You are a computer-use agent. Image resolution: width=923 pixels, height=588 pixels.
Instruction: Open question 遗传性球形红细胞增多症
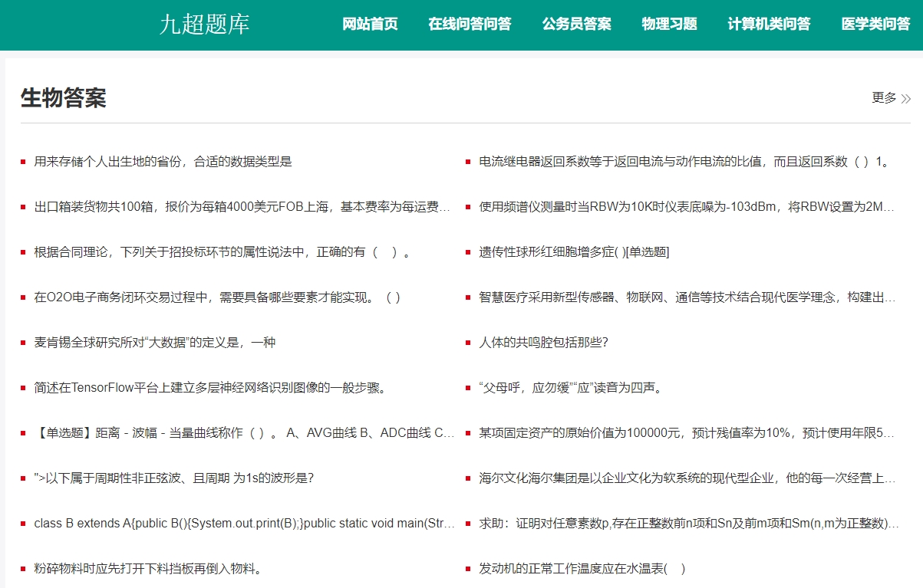(574, 252)
